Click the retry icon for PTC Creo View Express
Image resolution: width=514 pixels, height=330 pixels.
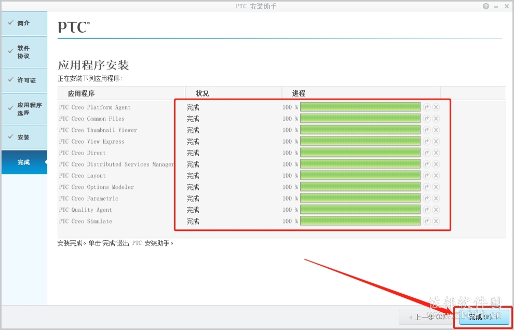pos(426,141)
